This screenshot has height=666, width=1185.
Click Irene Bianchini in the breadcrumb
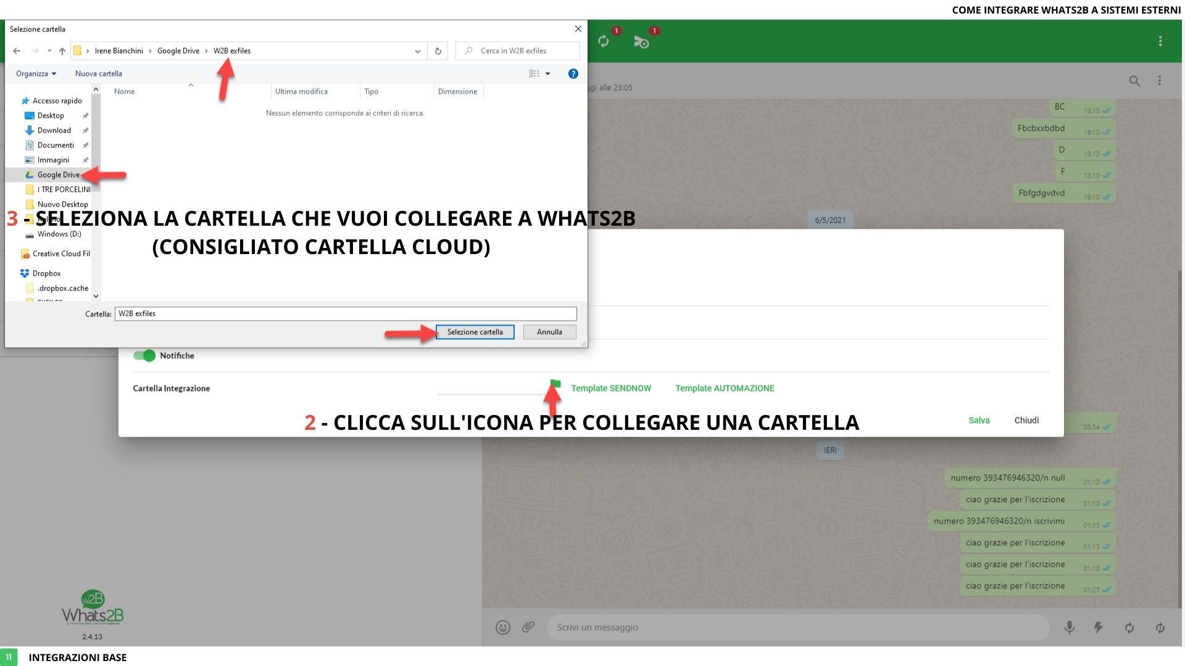pyautogui.click(x=119, y=51)
